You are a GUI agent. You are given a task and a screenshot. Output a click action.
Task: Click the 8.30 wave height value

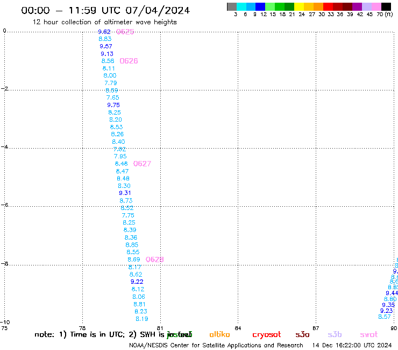tap(124, 186)
